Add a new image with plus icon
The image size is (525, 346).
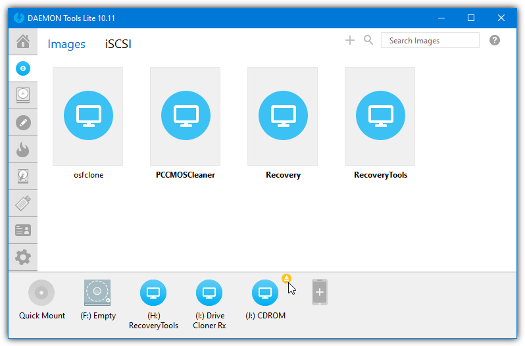pos(349,41)
